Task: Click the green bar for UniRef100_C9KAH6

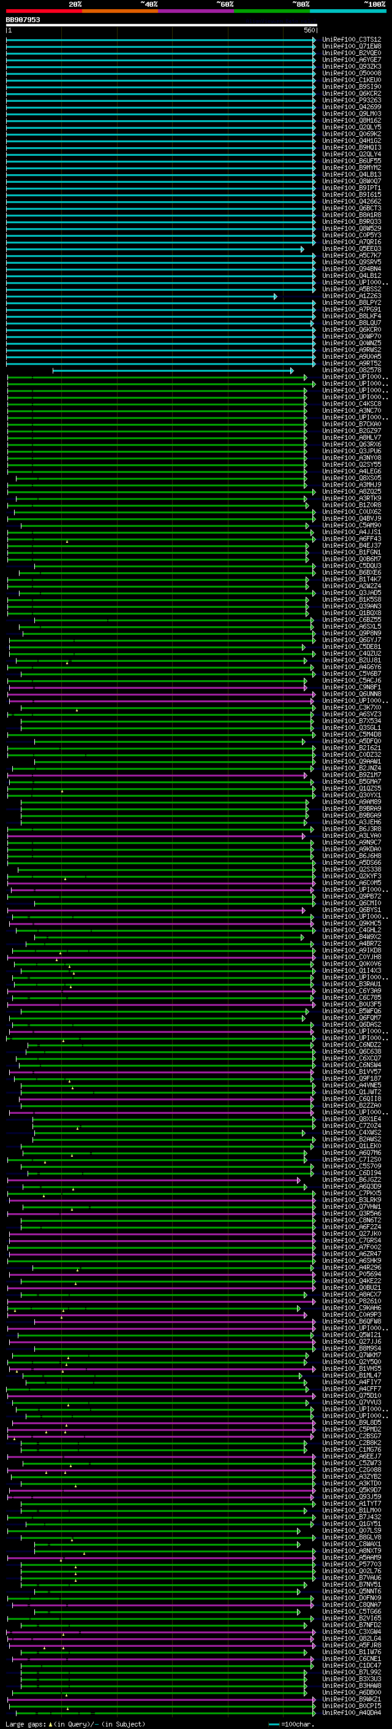Action: point(154,1308)
